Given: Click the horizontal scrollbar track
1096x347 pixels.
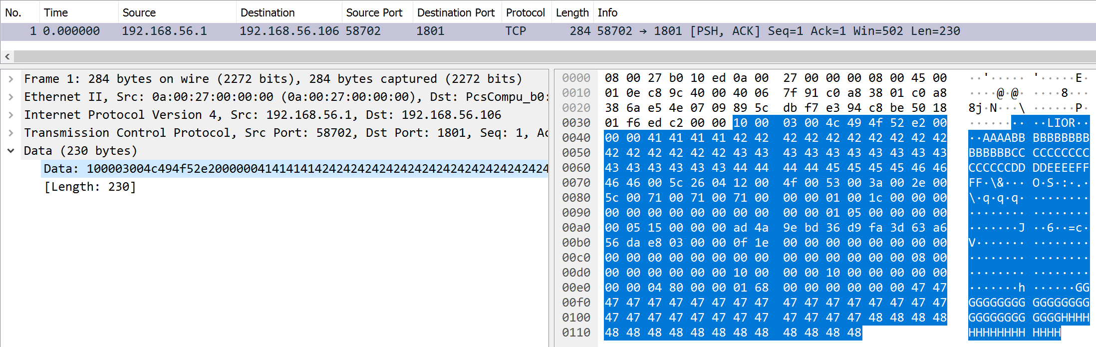Looking at the screenshot, I should (549, 56).
